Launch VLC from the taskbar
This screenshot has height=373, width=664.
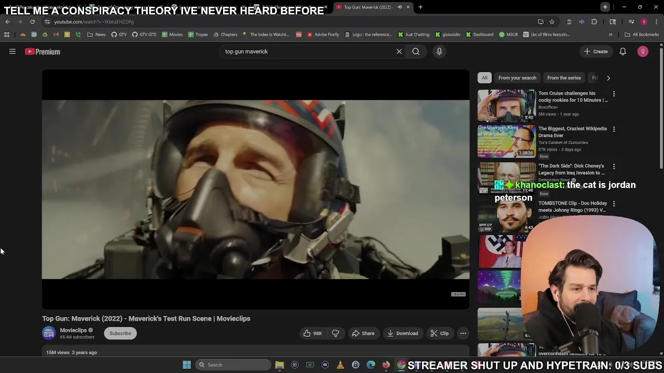[x=340, y=365]
